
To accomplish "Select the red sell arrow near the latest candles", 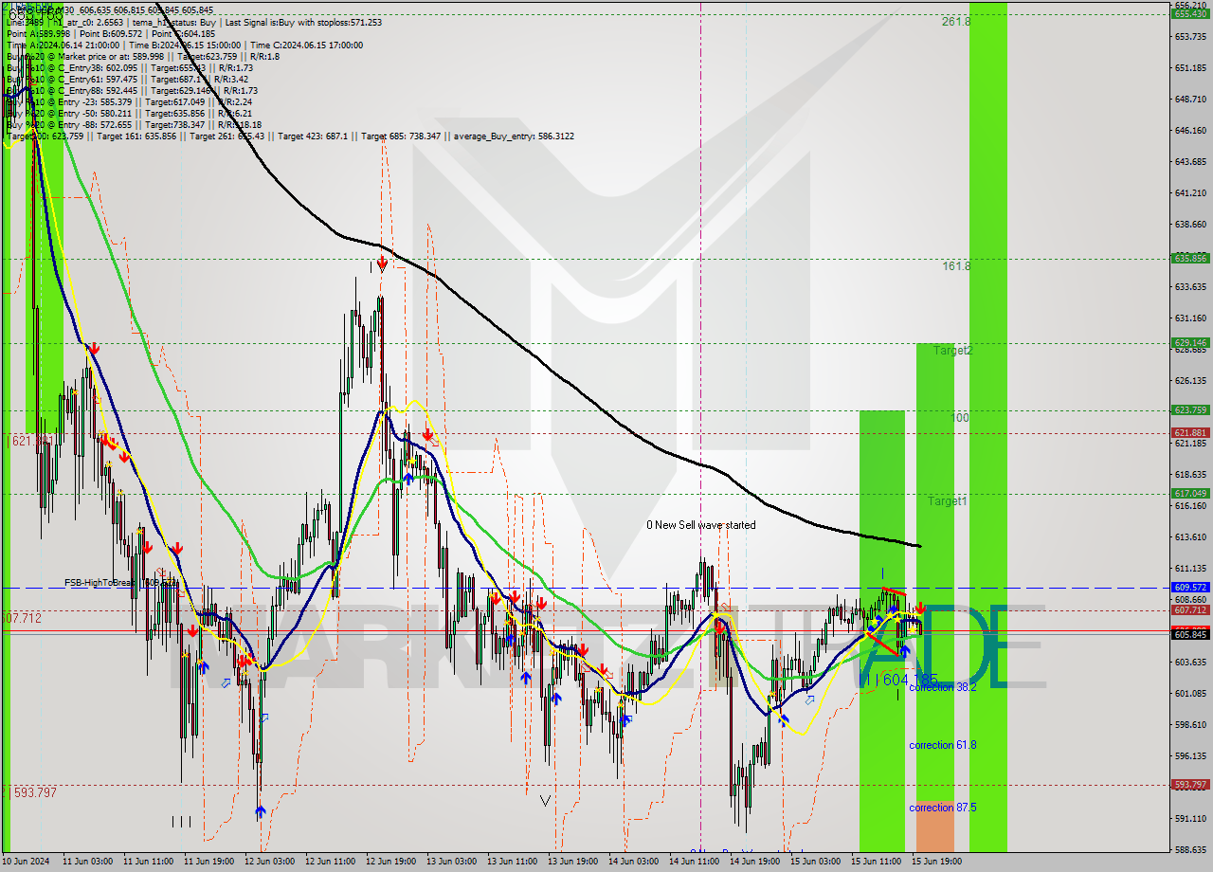I will (920, 608).
